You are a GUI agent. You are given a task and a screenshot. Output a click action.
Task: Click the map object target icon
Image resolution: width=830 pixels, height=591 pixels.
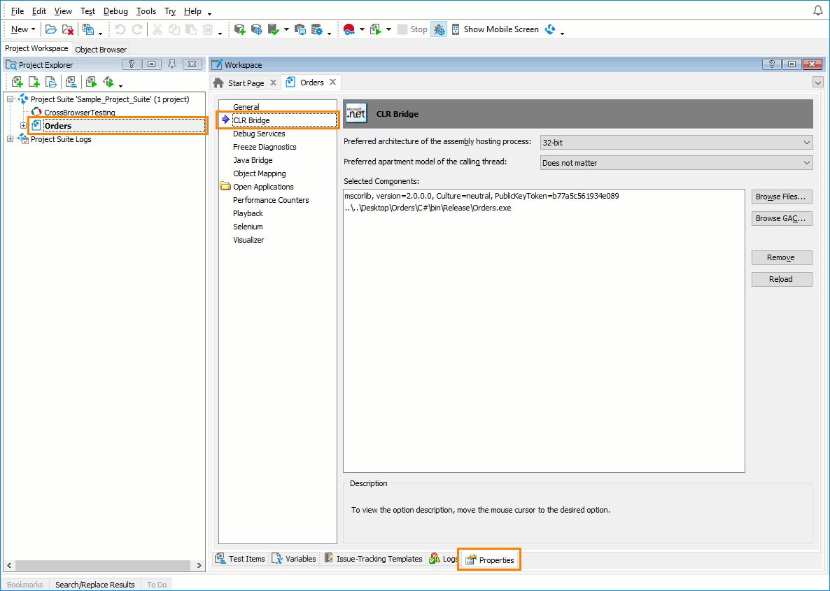tap(257, 29)
